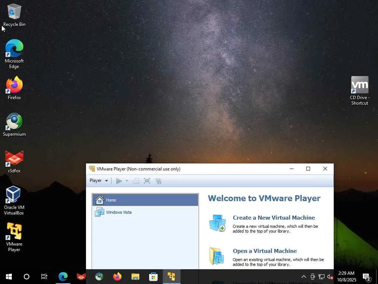Minimize the VMware Player window
Screen dimensions: 378x284
click(292, 169)
